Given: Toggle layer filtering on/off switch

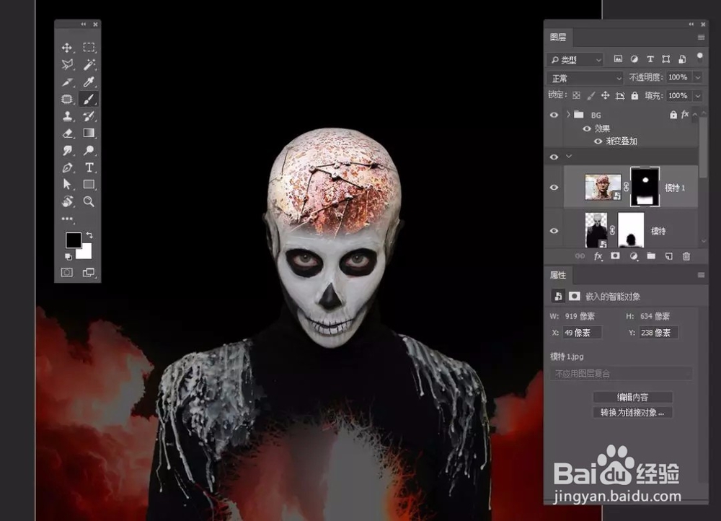Looking at the screenshot, I should coord(699,57).
